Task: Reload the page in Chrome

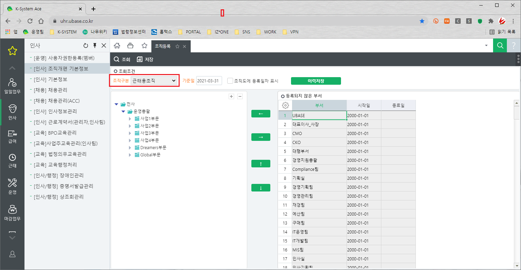Action: click(30, 21)
